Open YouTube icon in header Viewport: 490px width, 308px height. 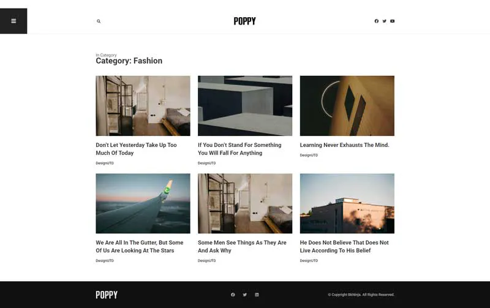tap(392, 21)
